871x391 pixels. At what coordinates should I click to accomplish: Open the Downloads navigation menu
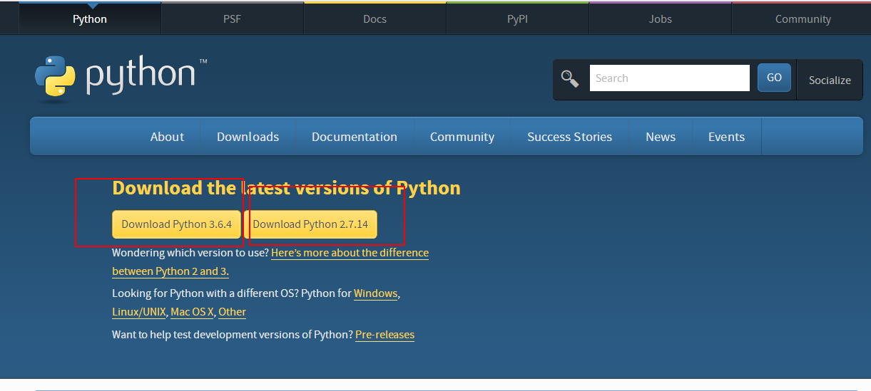pos(248,137)
